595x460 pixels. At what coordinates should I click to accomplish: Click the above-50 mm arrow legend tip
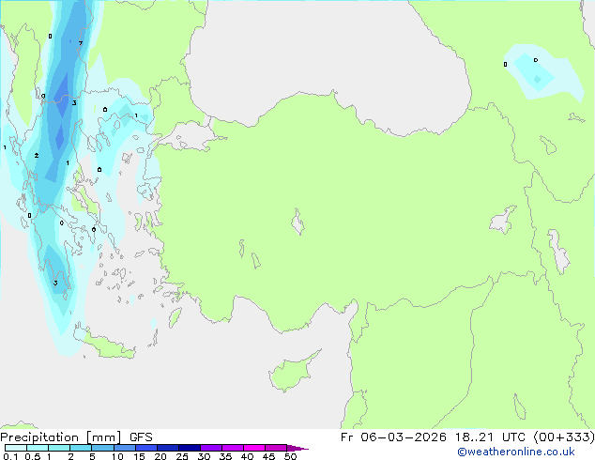[x=297, y=448]
